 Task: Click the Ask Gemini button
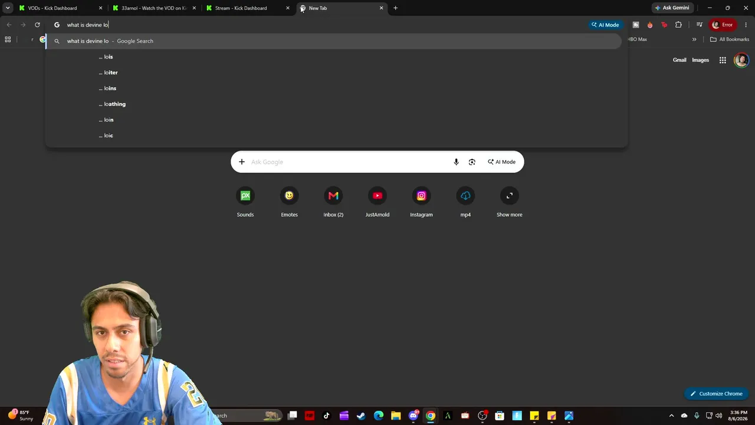672,8
